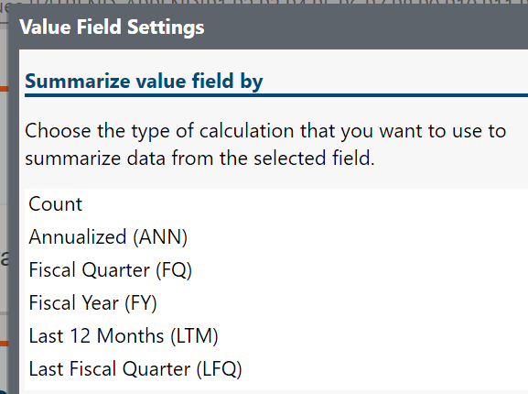Image resolution: width=528 pixels, height=394 pixels.
Task: Select Count in the calculation list
Action: pyautogui.click(x=276, y=204)
